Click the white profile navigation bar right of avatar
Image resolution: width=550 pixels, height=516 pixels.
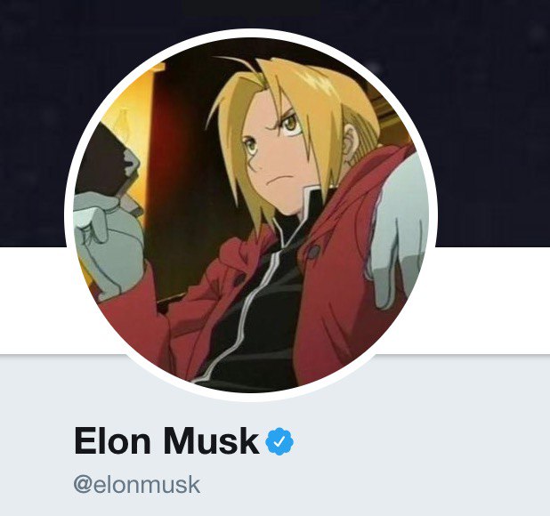[x=493, y=301]
